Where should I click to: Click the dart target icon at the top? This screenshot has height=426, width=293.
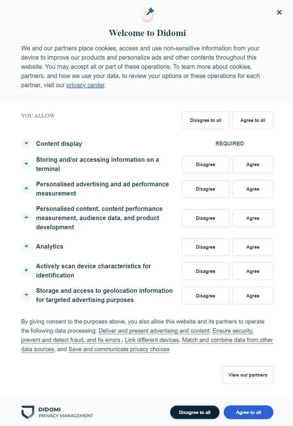click(x=147, y=15)
